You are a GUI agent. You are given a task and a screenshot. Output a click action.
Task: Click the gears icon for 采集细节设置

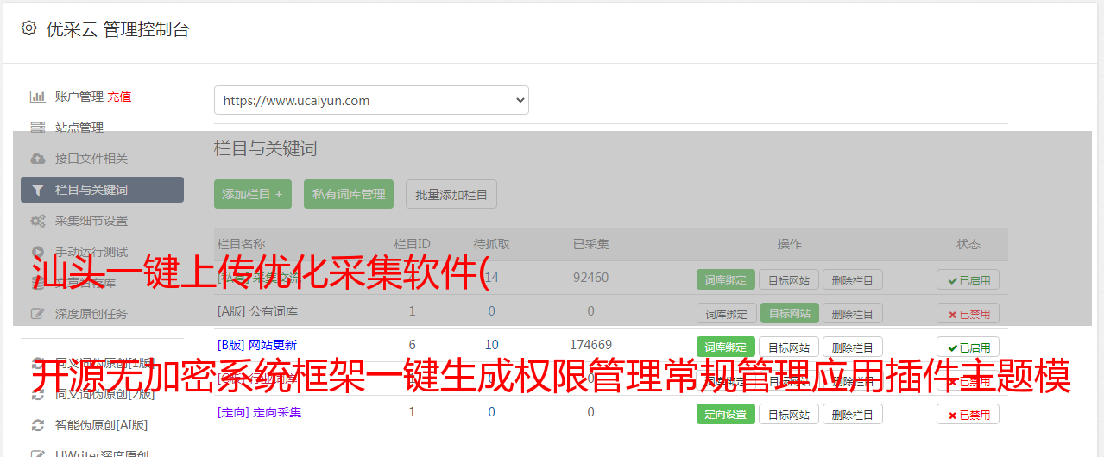37,221
